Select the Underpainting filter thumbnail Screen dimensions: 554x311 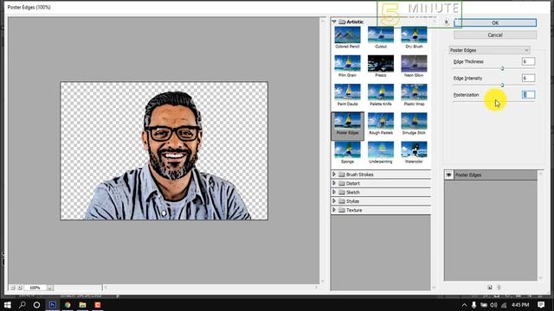[x=381, y=149]
